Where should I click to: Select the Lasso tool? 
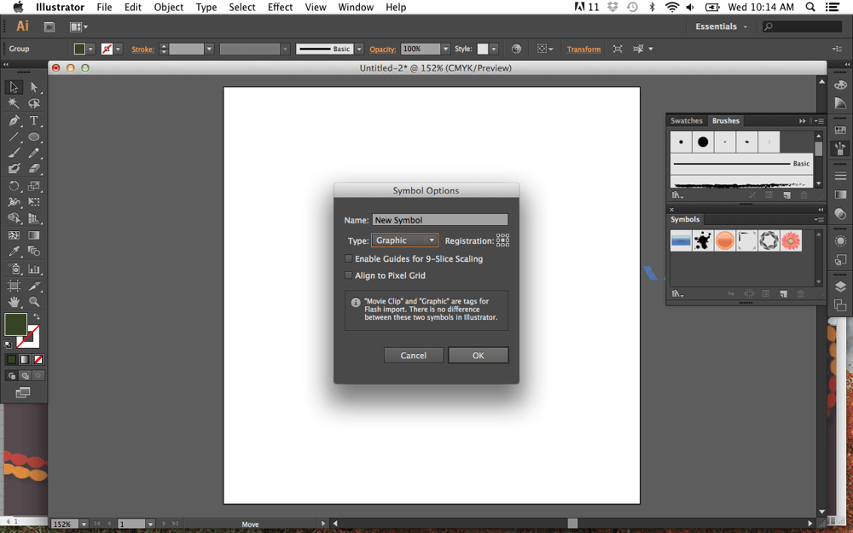click(34, 103)
